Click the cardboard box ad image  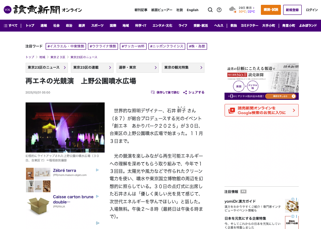pyautogui.click(x=38, y=206)
